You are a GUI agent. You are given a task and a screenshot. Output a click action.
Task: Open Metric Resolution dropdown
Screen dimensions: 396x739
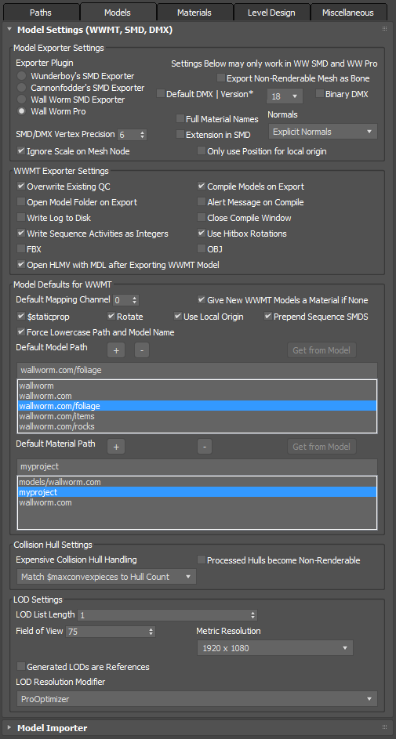click(274, 648)
